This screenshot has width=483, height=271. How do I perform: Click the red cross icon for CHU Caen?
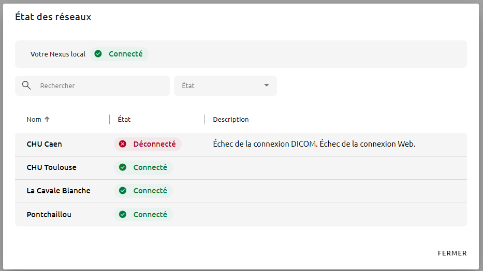pyautogui.click(x=123, y=144)
